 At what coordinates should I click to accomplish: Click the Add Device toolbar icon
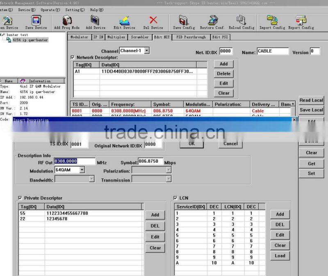96,21
